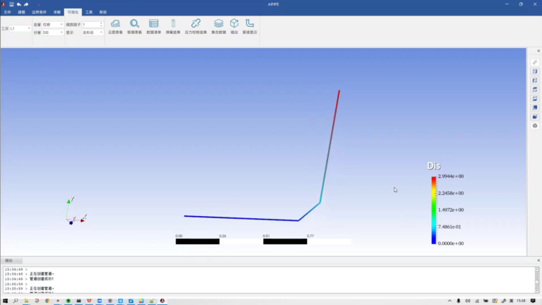The width and height of the screenshot is (542, 305).
Task: Open Windows Start menu on taskbar
Action: click(5, 301)
